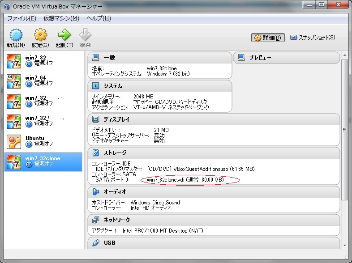Click the win7_32clone Windows 7 icon
This screenshot has width=352, height=263.
tap(14, 162)
